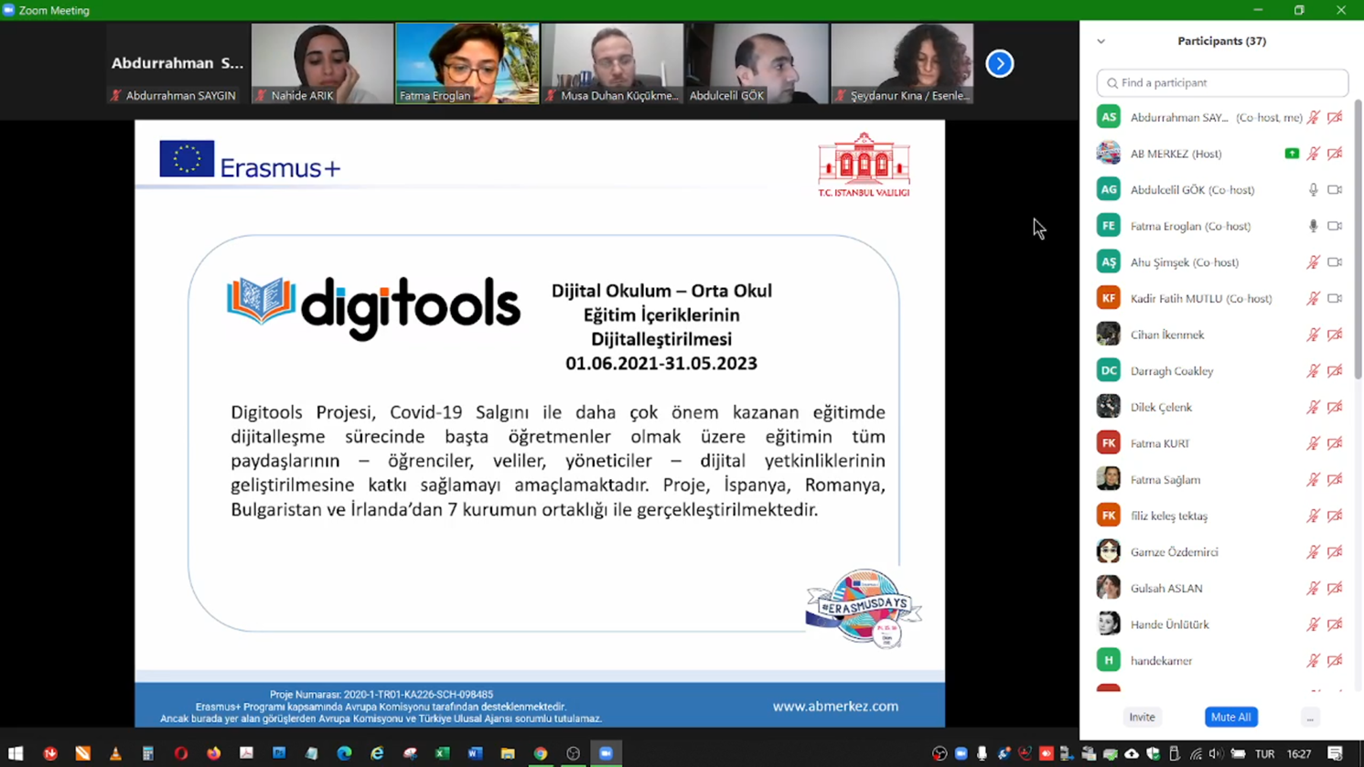Toggle Abdurrahman SAYGIN's muted microphone

[1313, 117]
